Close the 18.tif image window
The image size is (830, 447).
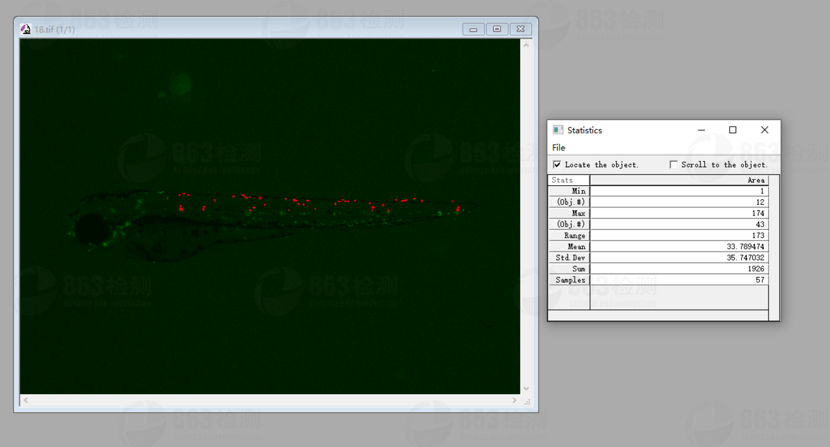pos(520,29)
